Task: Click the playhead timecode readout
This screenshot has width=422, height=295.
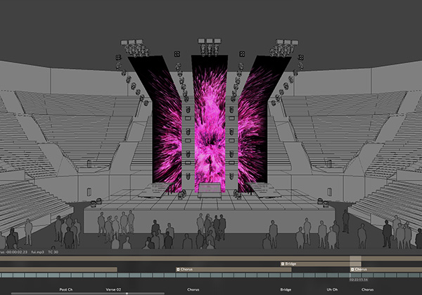Action: pyautogui.click(x=359, y=279)
